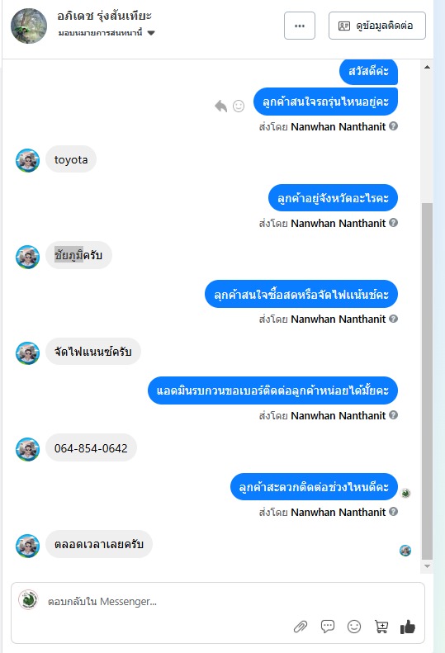Click the customer name in the header
This screenshot has height=653, width=445.
pos(104,16)
